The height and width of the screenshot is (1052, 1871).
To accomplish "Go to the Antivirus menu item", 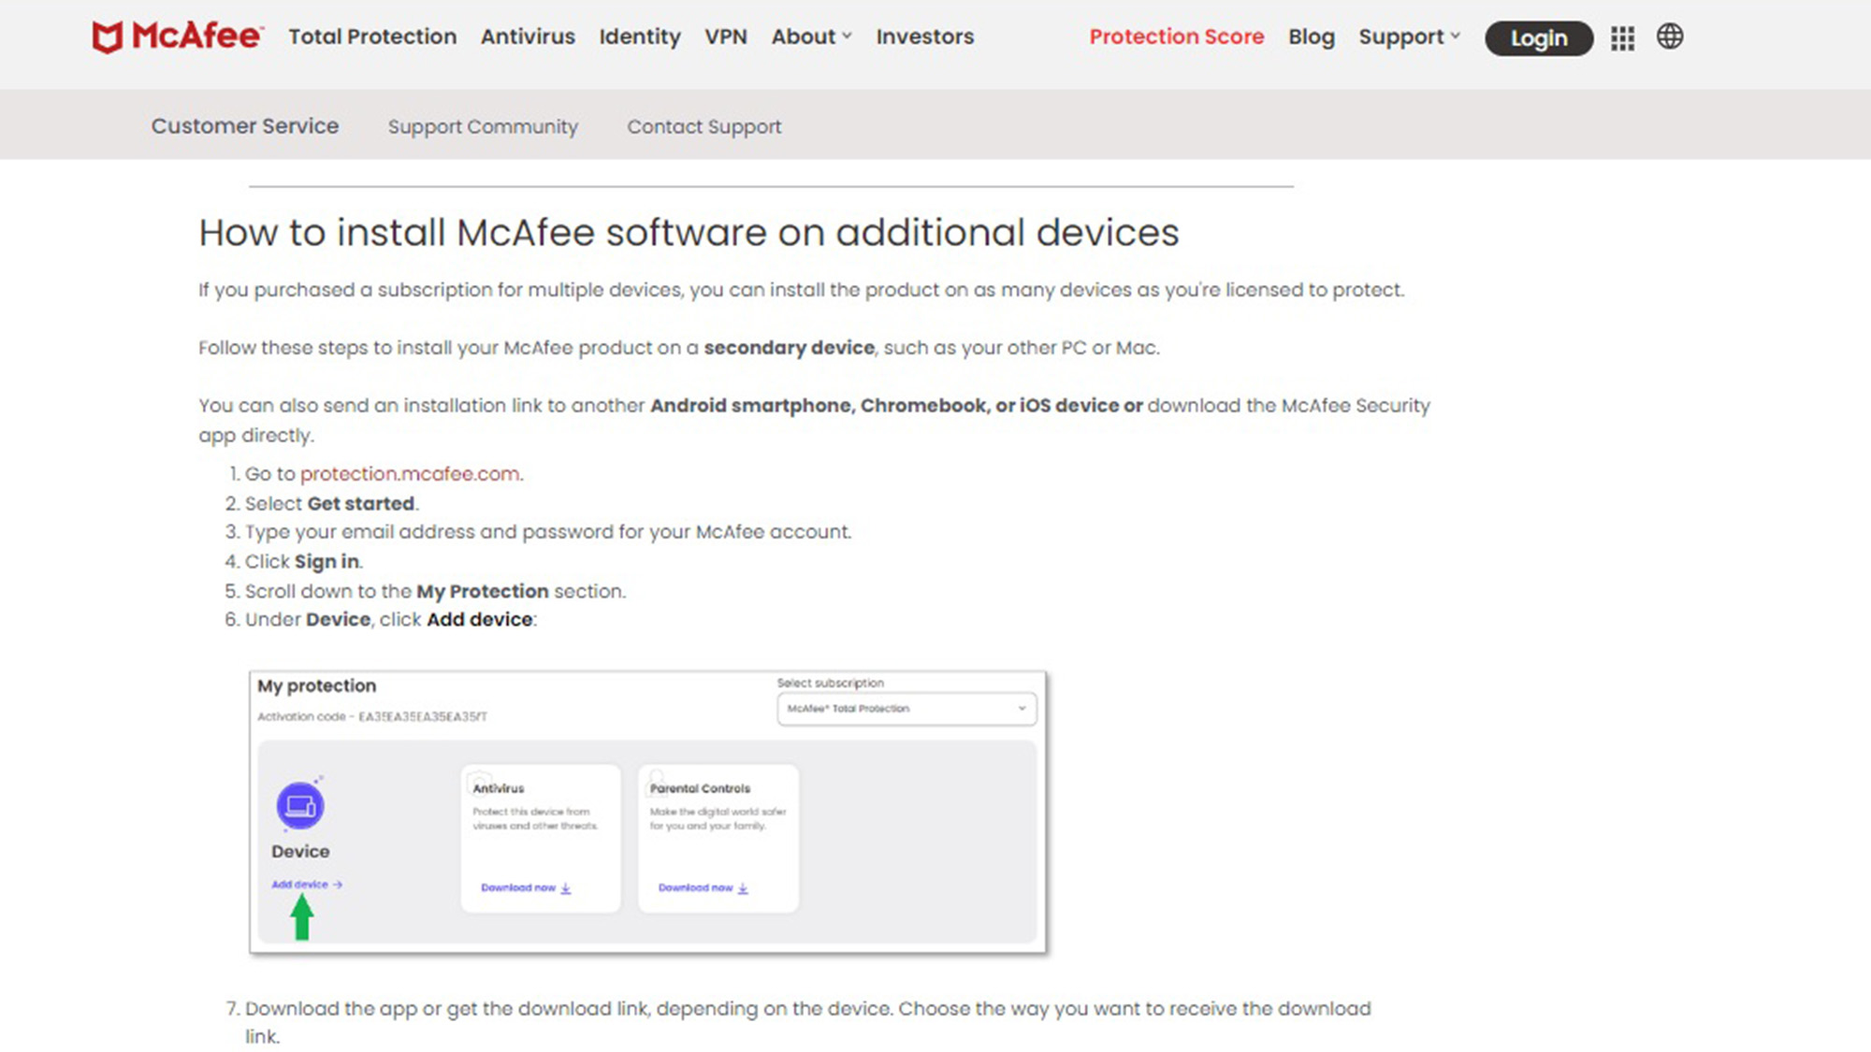I will tap(528, 36).
